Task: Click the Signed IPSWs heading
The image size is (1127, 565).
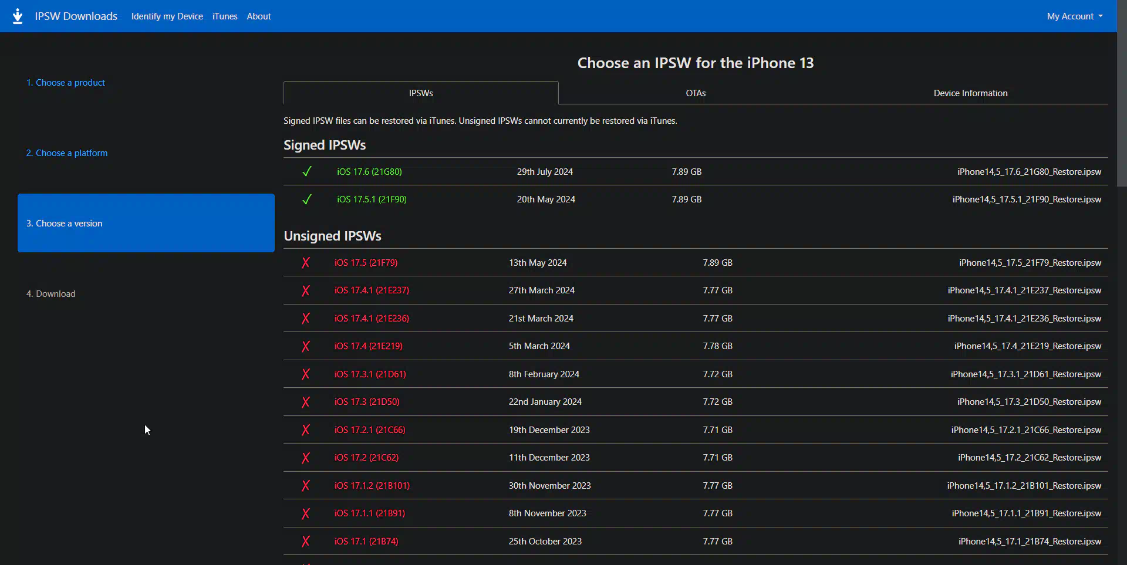Action: coord(325,145)
